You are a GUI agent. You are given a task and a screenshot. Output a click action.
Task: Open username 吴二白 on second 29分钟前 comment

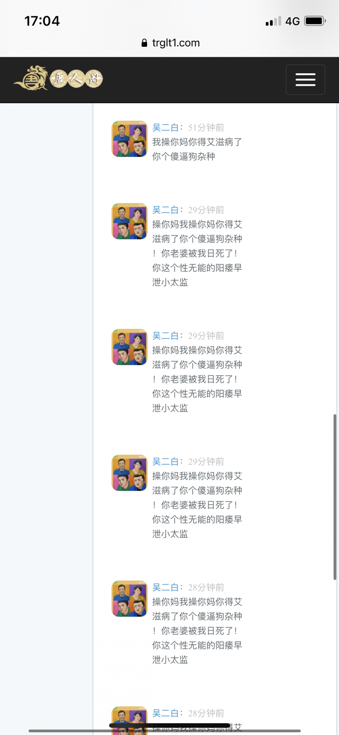pyautogui.click(x=166, y=336)
